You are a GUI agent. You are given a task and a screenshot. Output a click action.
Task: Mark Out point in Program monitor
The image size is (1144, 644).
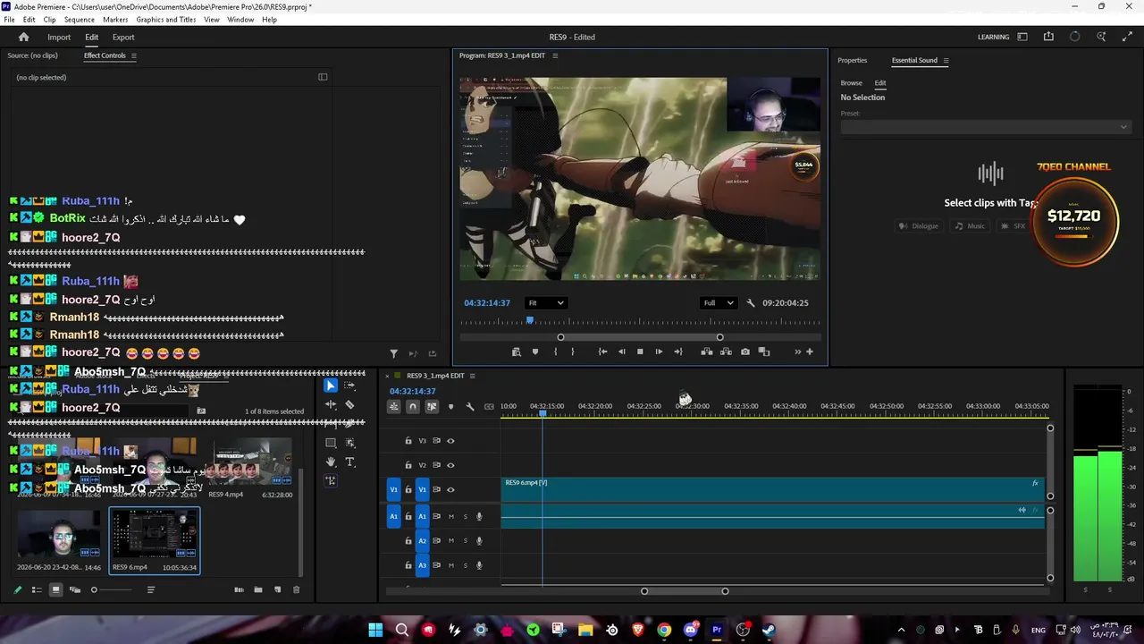[573, 352]
